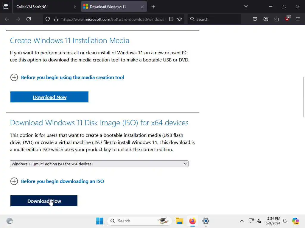Reload the current page

tap(29, 19)
